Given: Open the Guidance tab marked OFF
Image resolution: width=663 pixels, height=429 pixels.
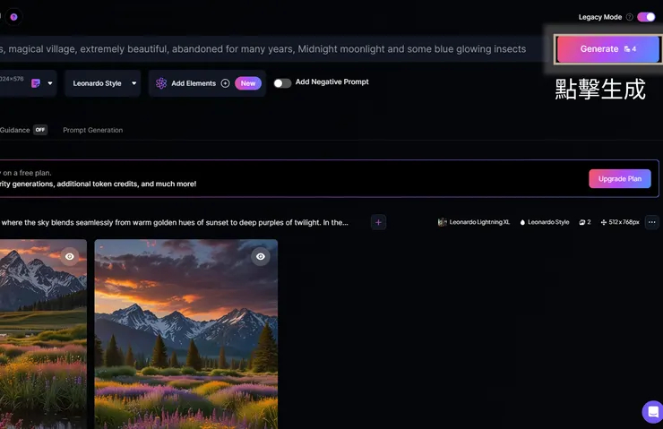Looking at the screenshot, I should [x=23, y=130].
